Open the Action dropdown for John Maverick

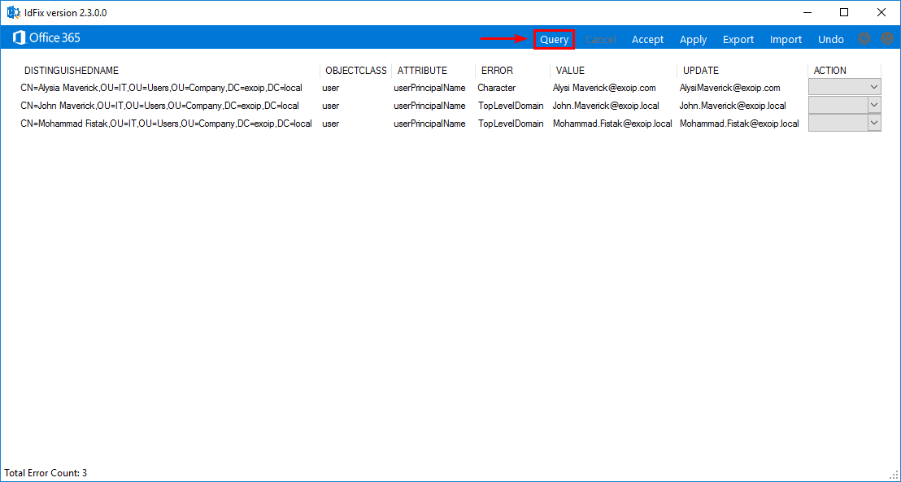(875, 105)
